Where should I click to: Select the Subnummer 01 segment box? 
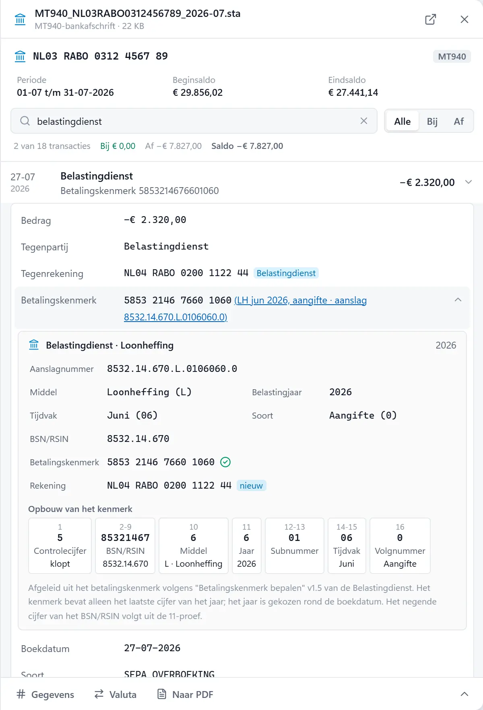tap(295, 545)
